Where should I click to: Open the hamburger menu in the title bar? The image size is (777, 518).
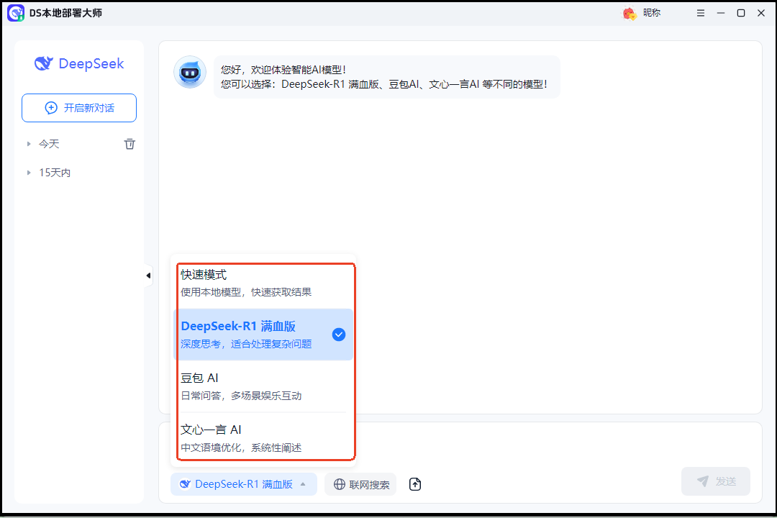click(x=700, y=13)
